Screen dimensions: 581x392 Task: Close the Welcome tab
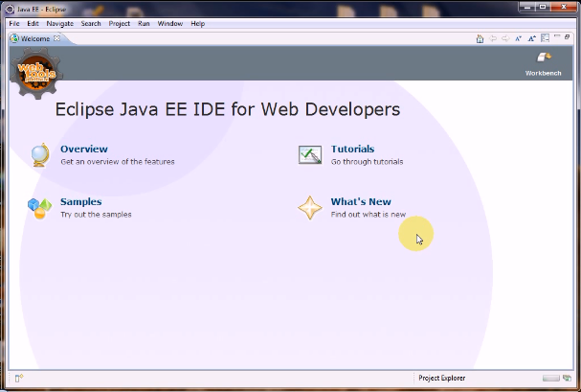click(x=56, y=38)
